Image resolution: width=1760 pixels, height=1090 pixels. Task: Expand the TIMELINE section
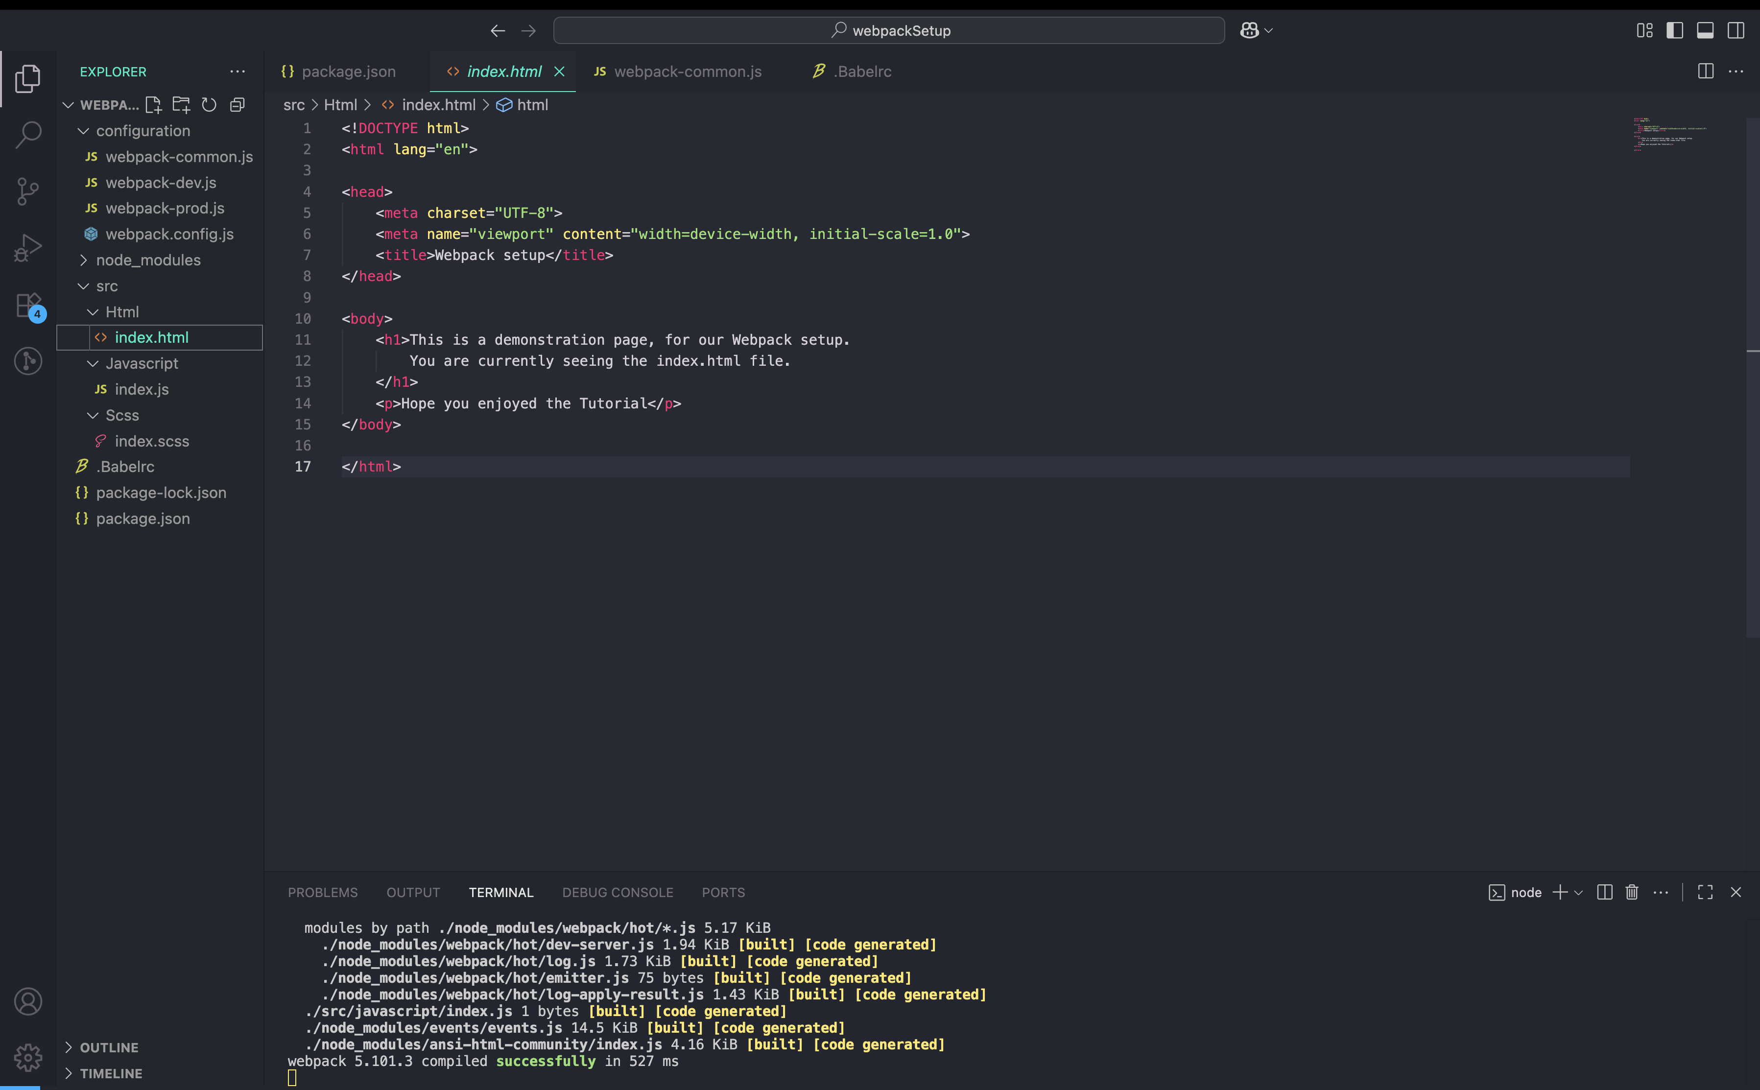pyautogui.click(x=160, y=1073)
